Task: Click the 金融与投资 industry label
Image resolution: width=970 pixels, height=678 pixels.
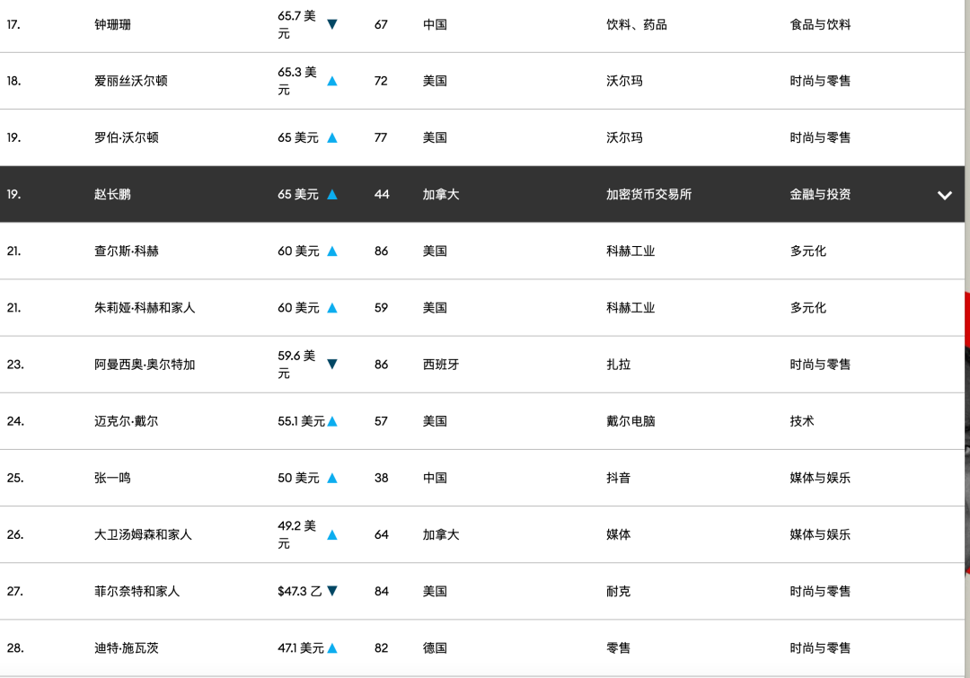Action: pos(820,194)
